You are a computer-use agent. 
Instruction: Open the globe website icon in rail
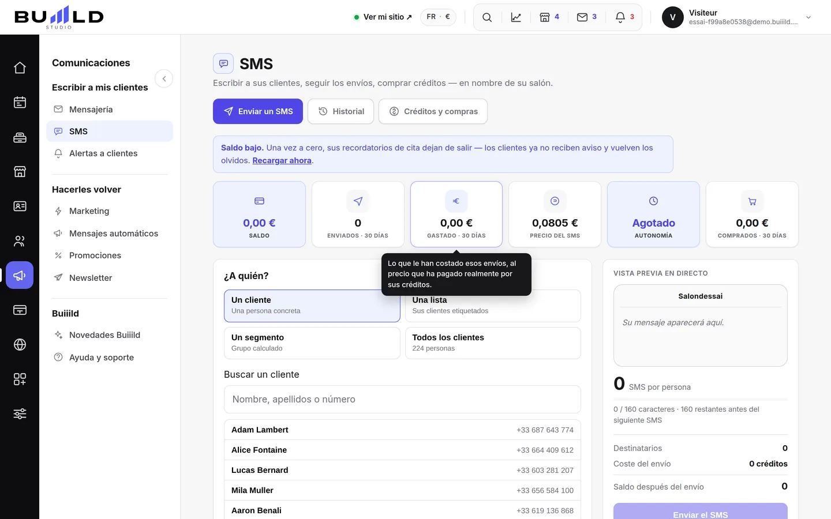(x=20, y=345)
